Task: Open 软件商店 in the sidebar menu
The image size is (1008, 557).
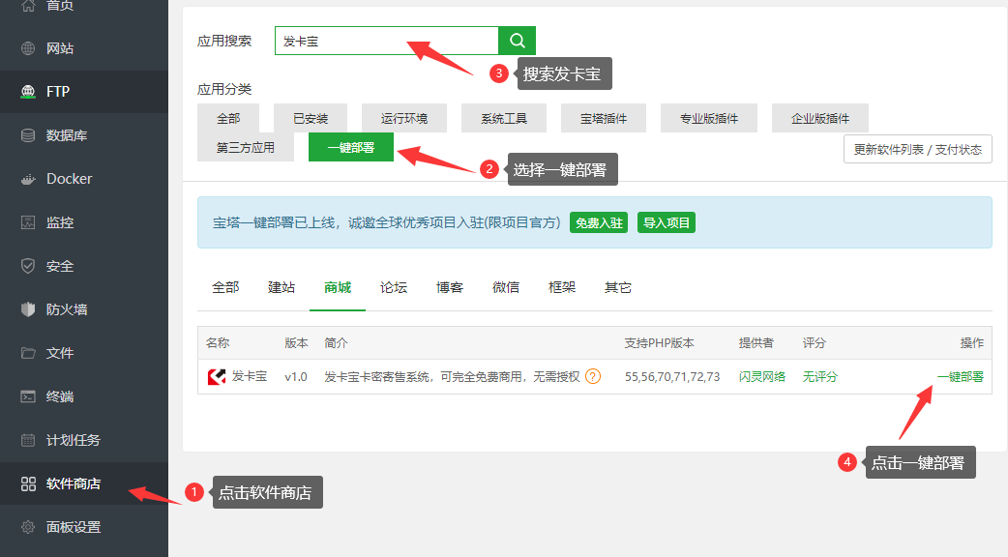Action: pyautogui.click(x=83, y=484)
